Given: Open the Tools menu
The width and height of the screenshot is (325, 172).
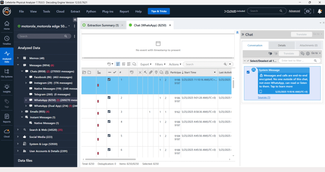Looking at the screenshot, I should click(x=46, y=11).
